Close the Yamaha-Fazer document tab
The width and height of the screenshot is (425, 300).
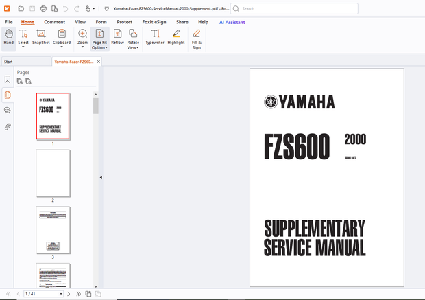(x=99, y=62)
